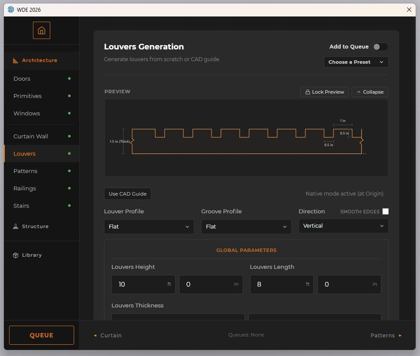This screenshot has height=356, width=420.
Task: Click the Lock Preview button
Action: [x=324, y=92]
